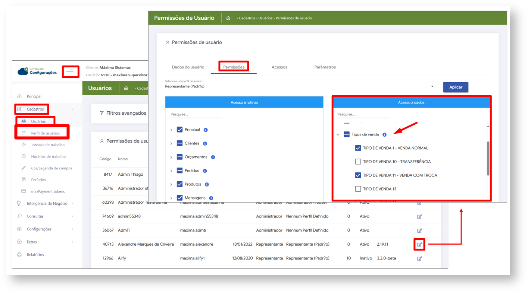Check TIPO DE VENDA 10 - TRANSFERÊNCIA

pyautogui.click(x=358, y=162)
